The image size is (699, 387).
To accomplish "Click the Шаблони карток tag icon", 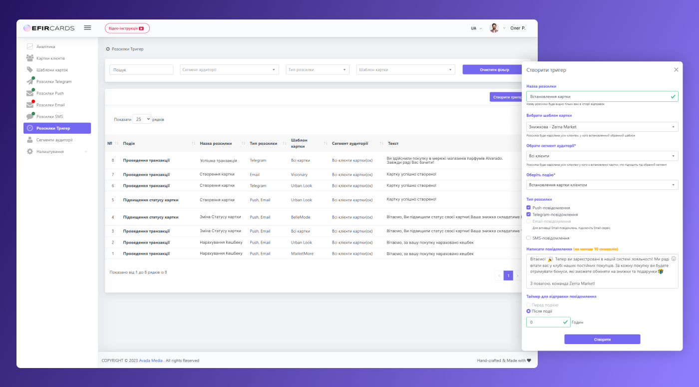I will (30, 70).
